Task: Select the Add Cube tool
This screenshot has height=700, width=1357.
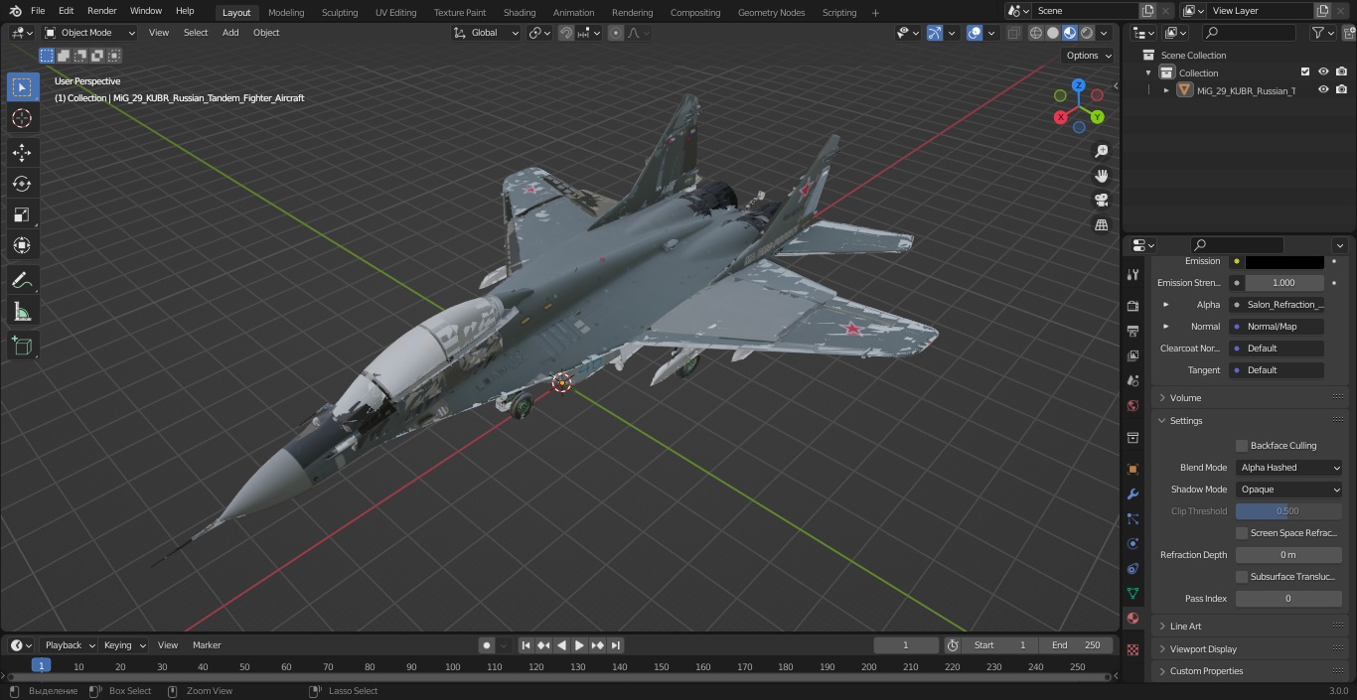Action: click(22, 347)
